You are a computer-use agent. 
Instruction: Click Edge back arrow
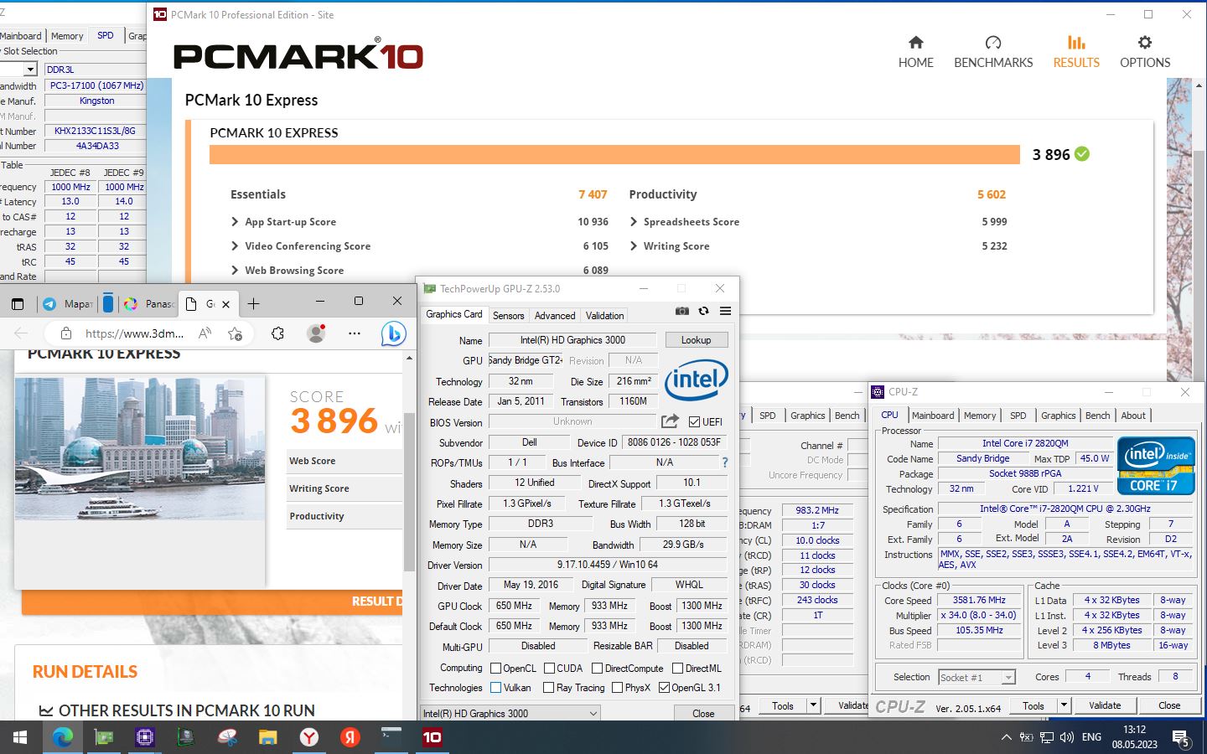(x=21, y=333)
